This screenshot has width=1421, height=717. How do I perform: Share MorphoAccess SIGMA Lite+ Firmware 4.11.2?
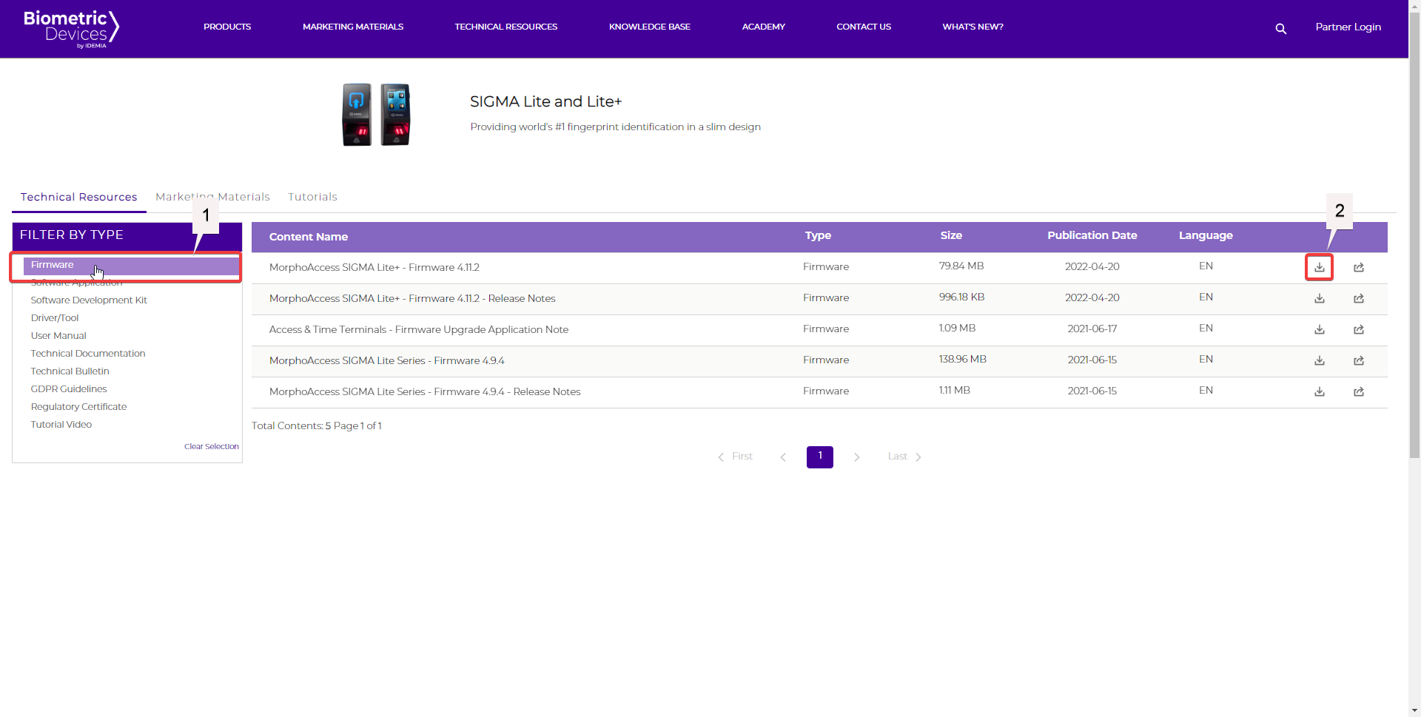coord(1359,267)
